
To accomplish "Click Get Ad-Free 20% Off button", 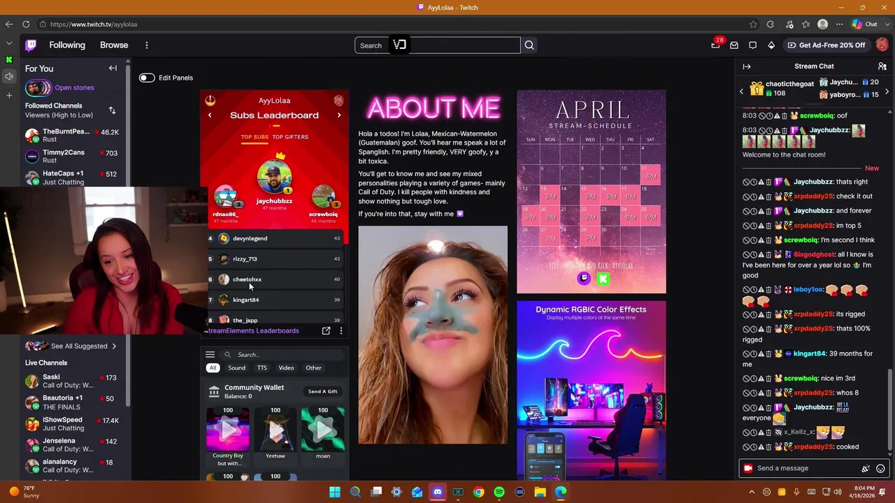I will (x=826, y=45).
